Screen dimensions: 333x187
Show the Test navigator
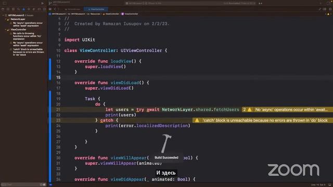pos(29,9)
